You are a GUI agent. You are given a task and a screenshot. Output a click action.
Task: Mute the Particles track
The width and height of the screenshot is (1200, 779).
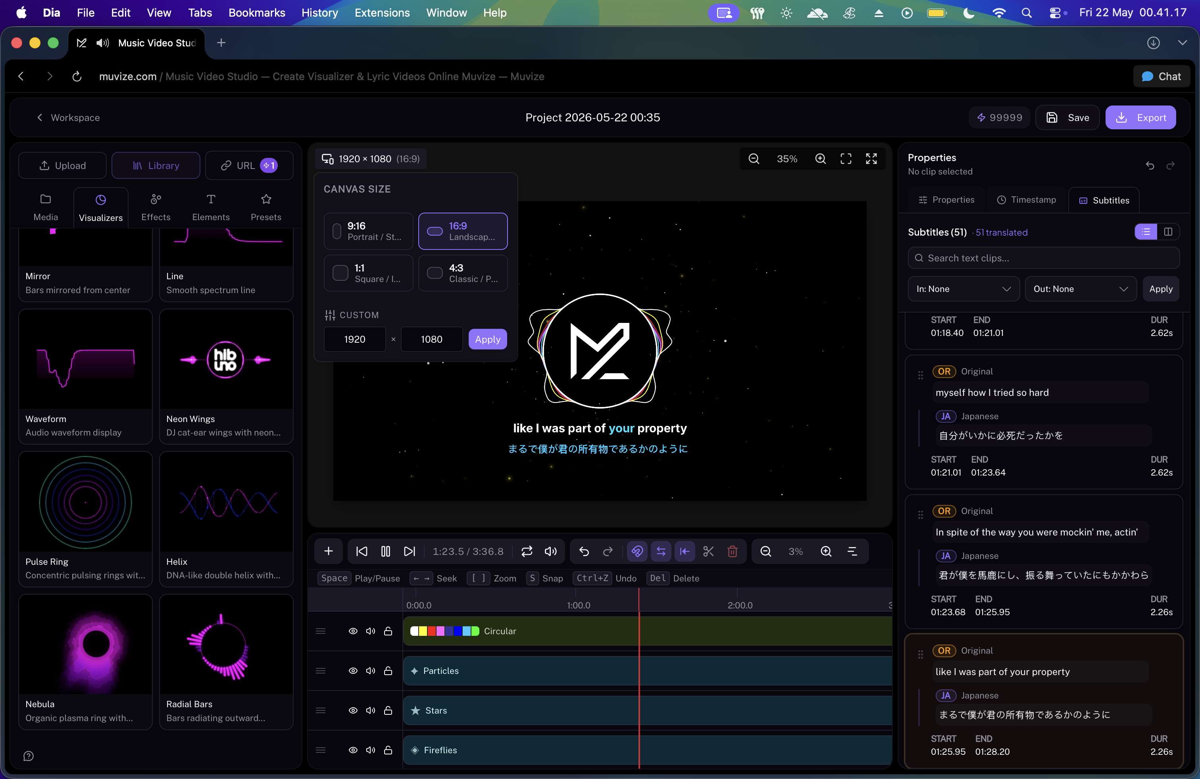[371, 671]
